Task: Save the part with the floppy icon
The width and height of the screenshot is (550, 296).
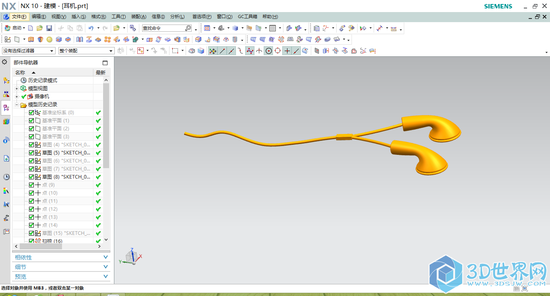Action: click(49, 28)
